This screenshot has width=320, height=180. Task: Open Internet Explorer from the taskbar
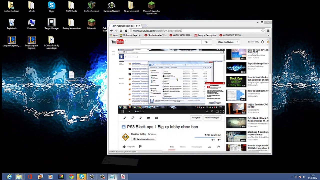[x=9, y=177]
